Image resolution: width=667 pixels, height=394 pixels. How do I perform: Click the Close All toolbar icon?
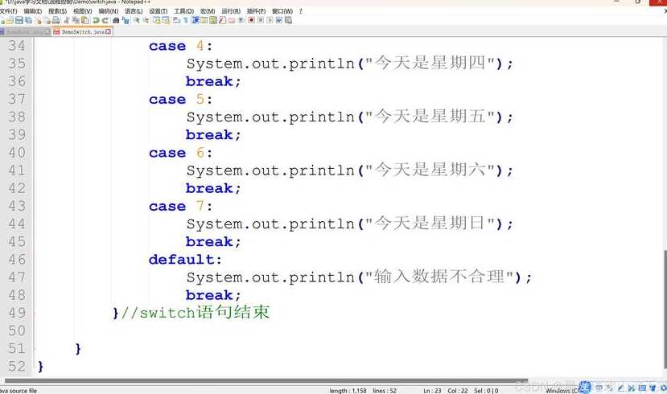(x=47, y=20)
